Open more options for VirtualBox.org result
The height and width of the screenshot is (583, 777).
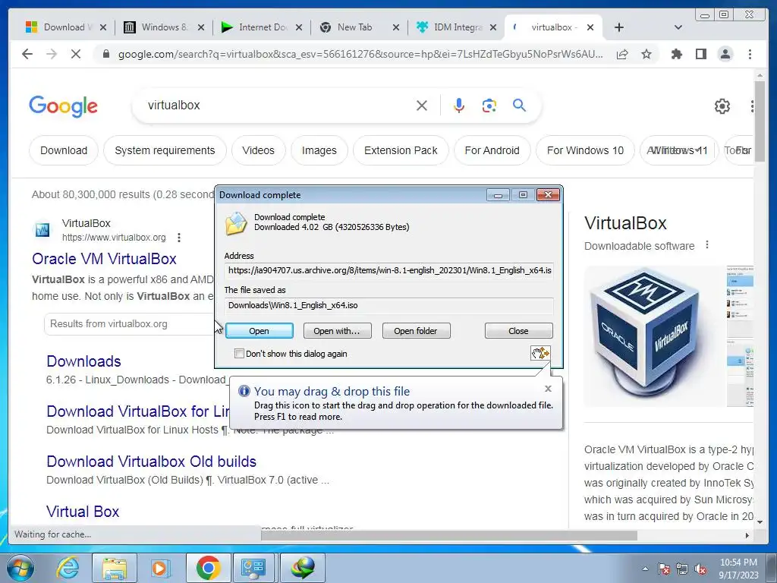[179, 238]
